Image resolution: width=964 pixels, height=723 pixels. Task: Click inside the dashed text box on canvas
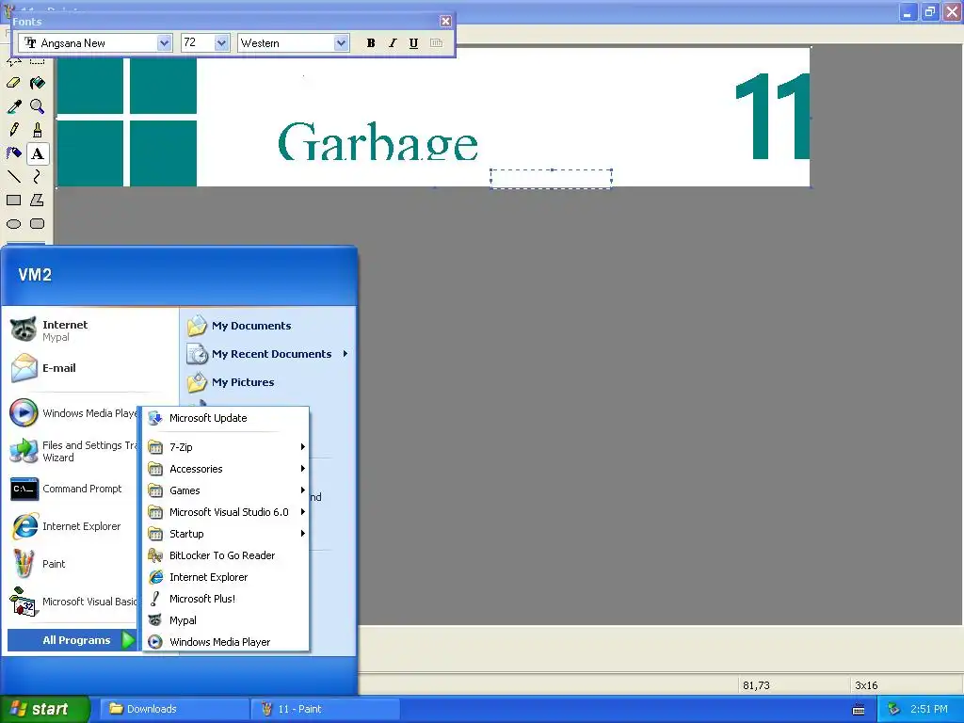pos(551,179)
